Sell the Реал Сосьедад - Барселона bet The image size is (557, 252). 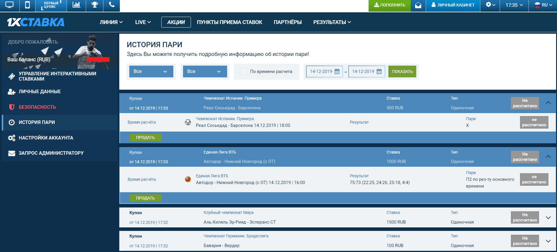coord(145,137)
